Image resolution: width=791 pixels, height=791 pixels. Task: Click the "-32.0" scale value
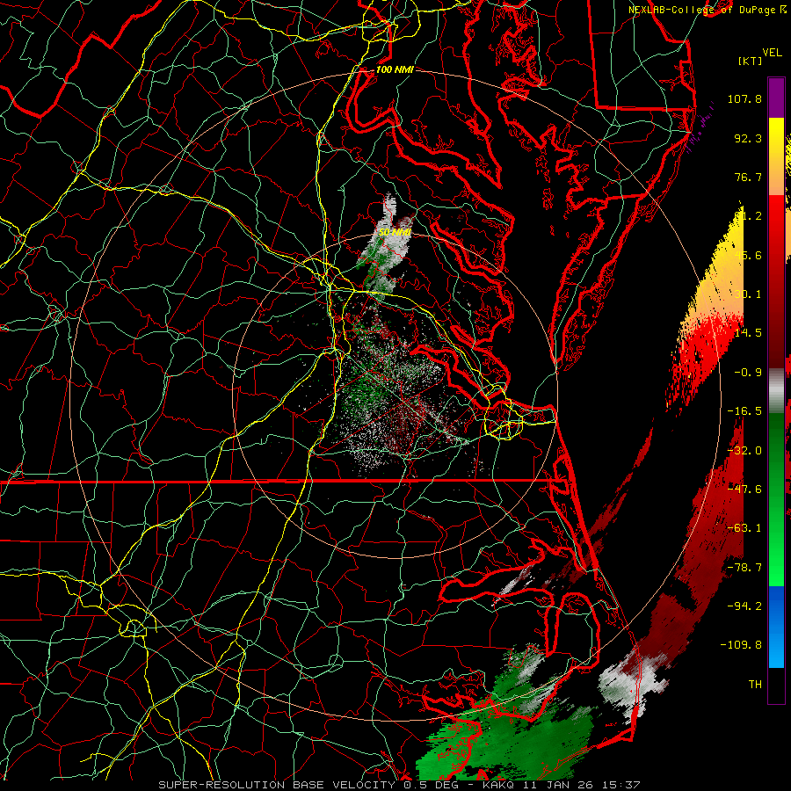pos(744,450)
